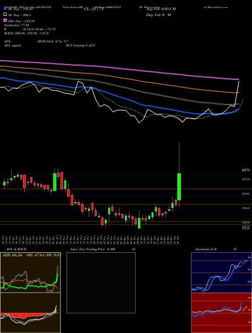This screenshot has height=333, width=252.
Task: Click the 'Intra Day Trading Price & MR' title
Action: click(93, 249)
